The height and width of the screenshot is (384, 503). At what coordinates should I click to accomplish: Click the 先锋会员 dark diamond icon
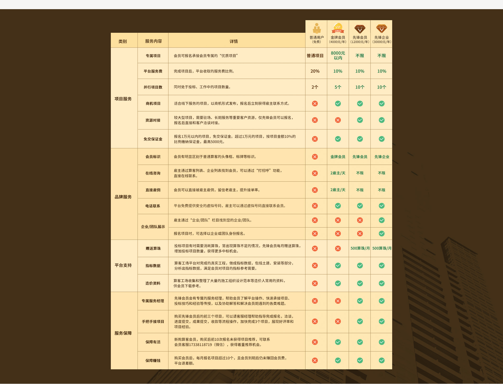click(x=360, y=29)
